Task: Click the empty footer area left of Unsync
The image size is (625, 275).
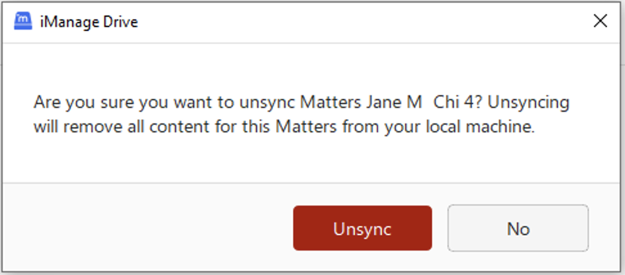Action: (148, 228)
